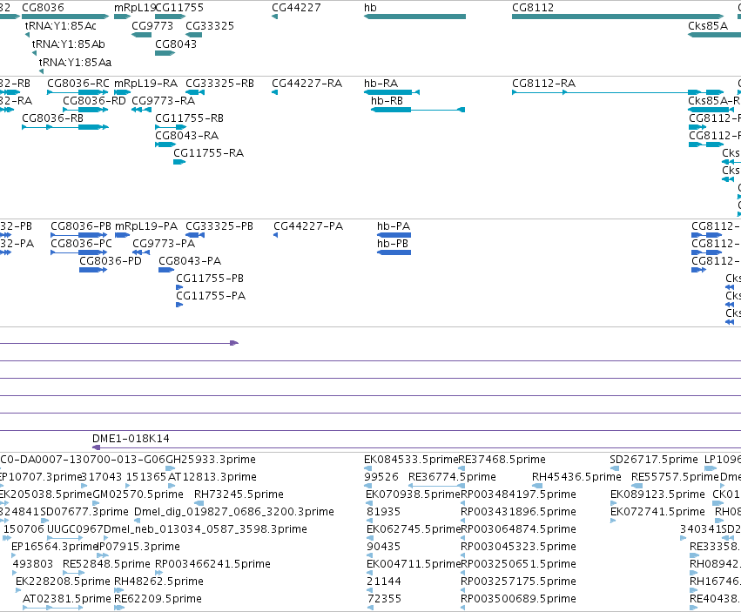The height and width of the screenshot is (612, 741).
Task: Open the CG8043-RA transcript
Action: pyautogui.click(x=165, y=145)
